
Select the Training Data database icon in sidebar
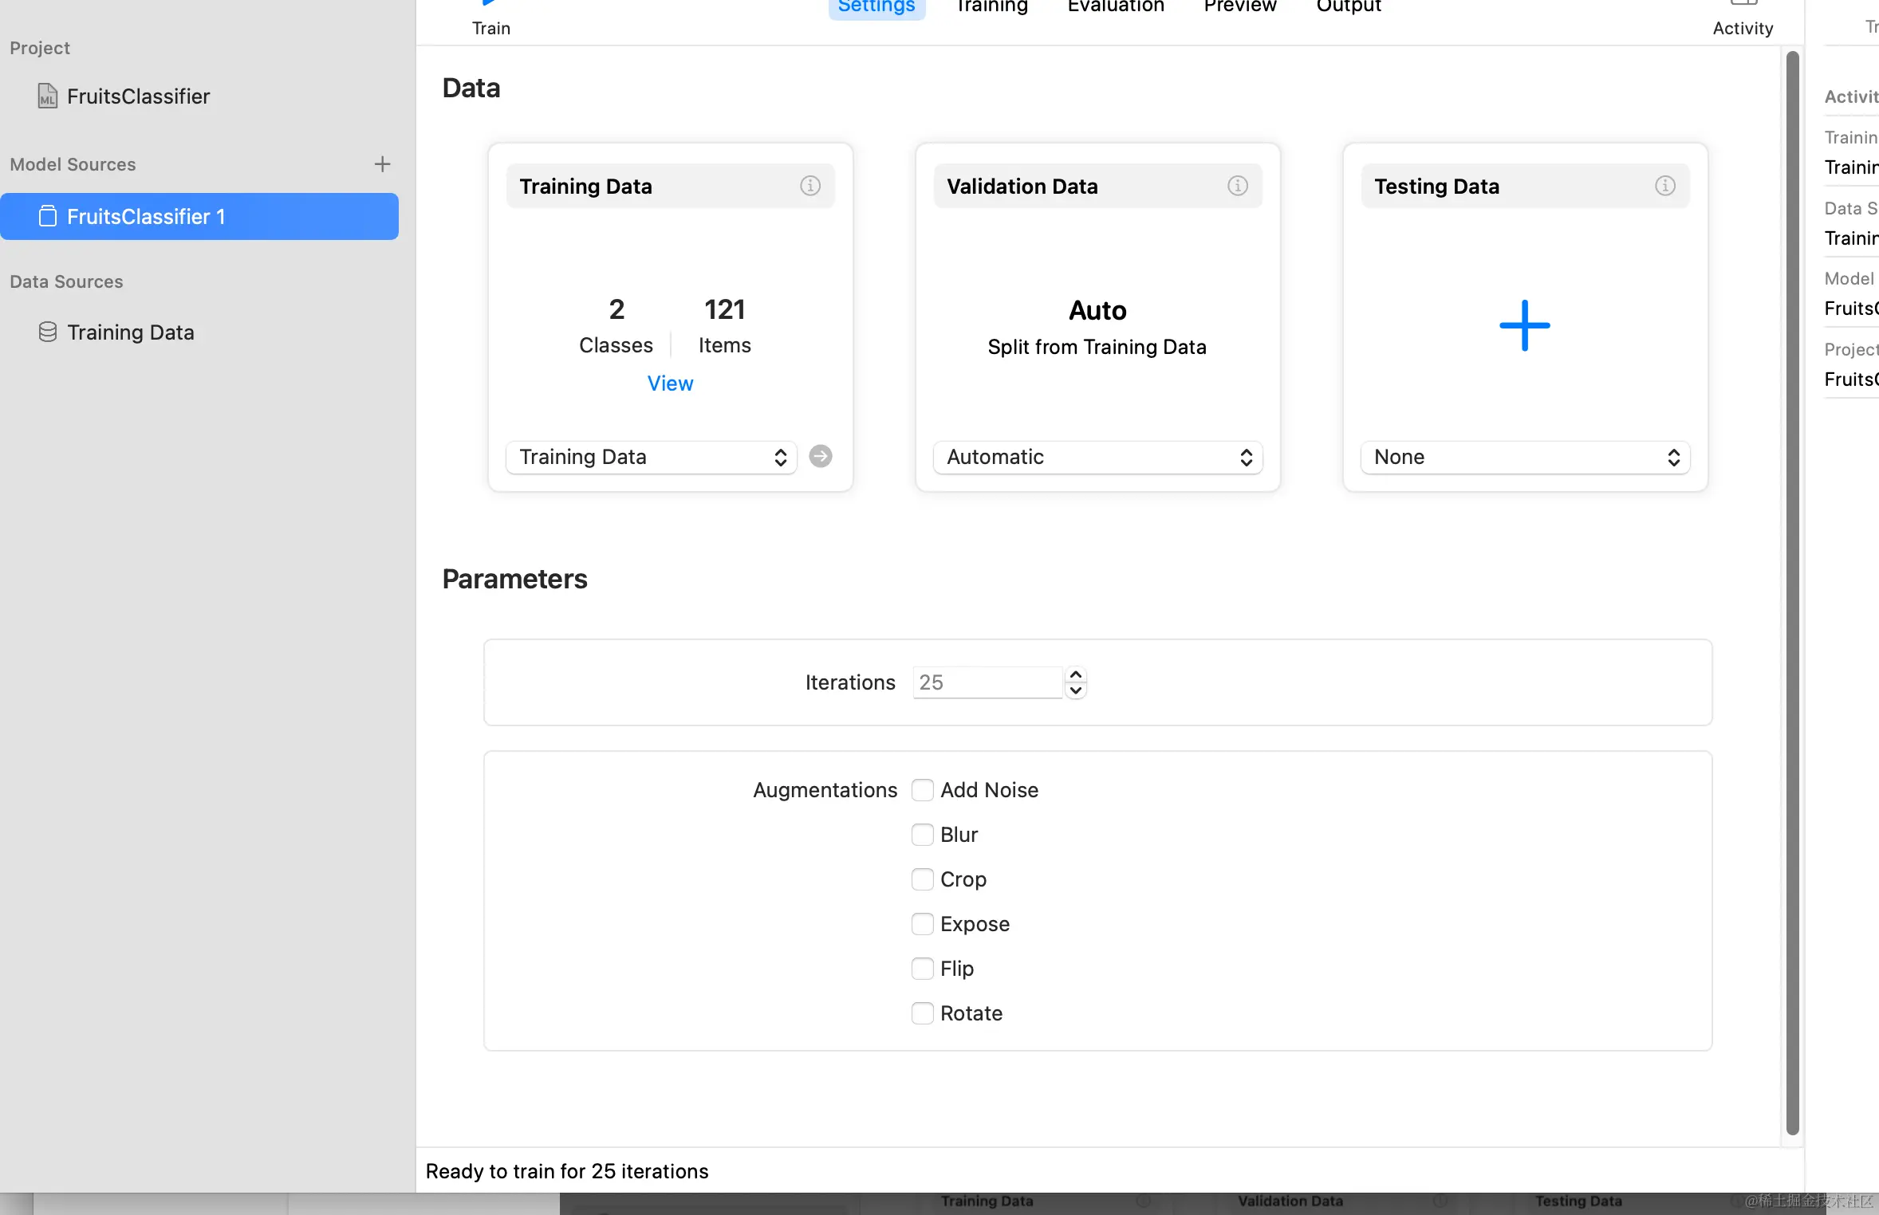(48, 332)
